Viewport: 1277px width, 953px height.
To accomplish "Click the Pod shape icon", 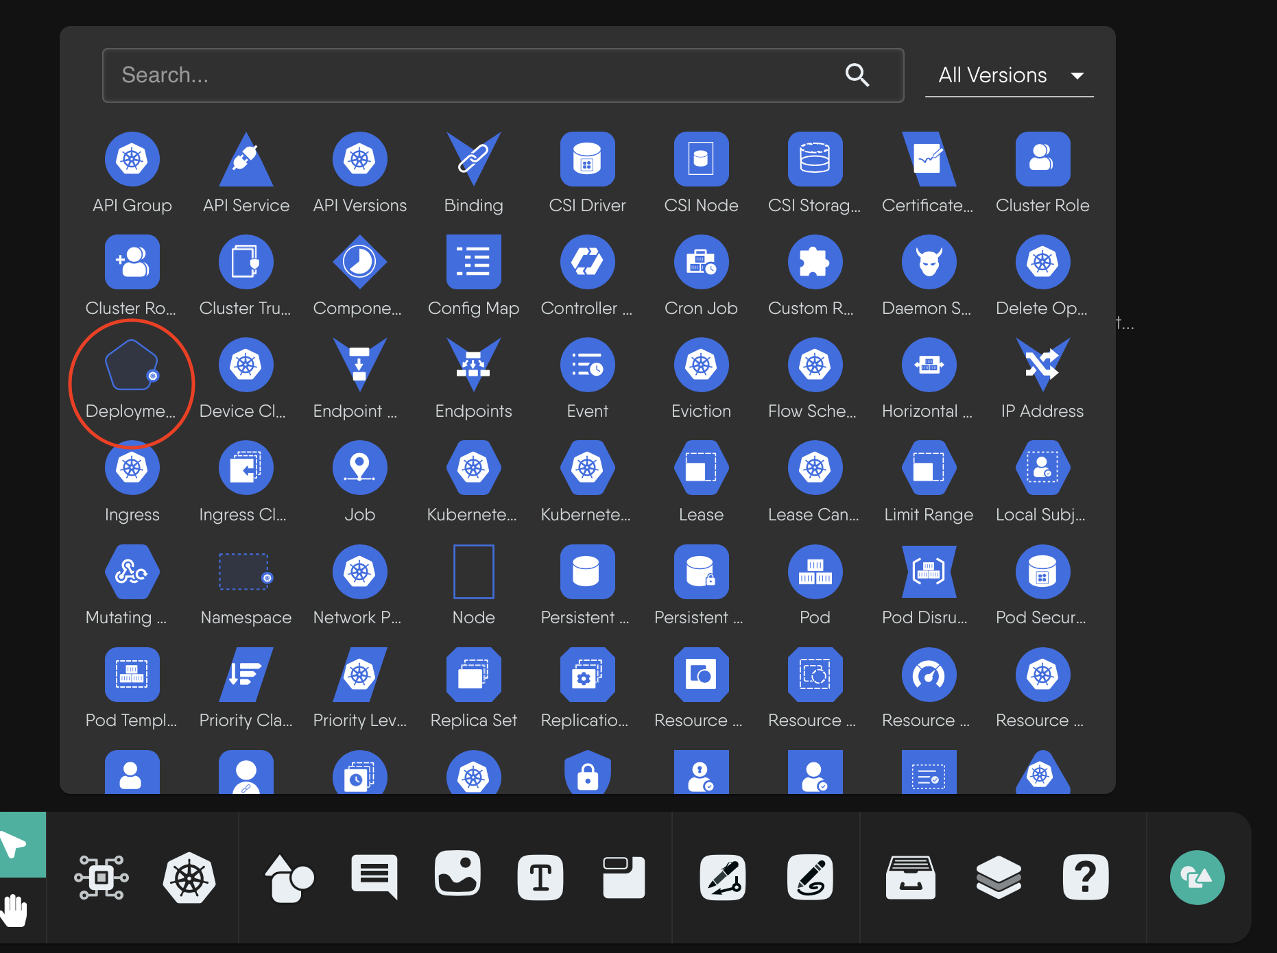I will tap(815, 571).
